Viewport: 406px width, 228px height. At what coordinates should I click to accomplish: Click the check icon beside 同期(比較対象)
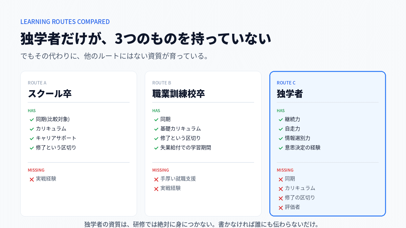pyautogui.click(x=32, y=120)
